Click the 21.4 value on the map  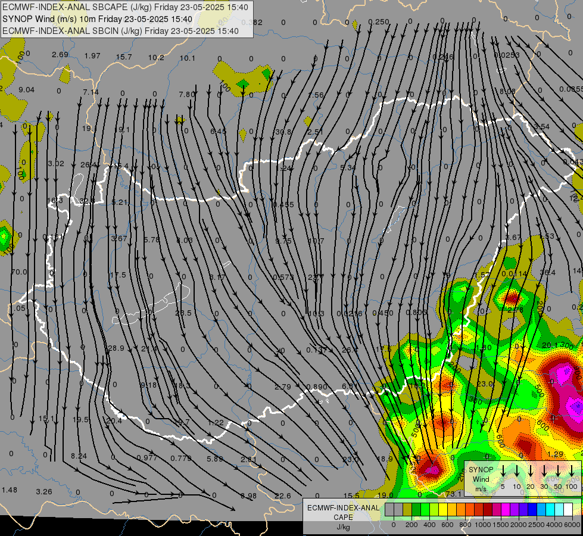(x=149, y=349)
